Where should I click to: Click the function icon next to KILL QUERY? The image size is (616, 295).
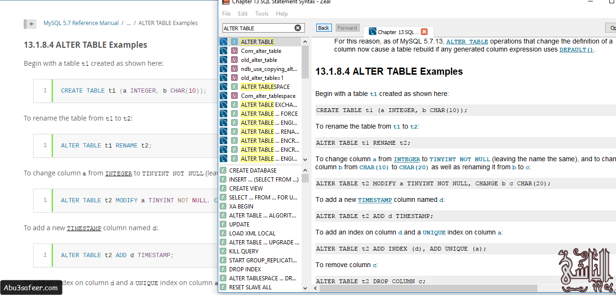223,251
